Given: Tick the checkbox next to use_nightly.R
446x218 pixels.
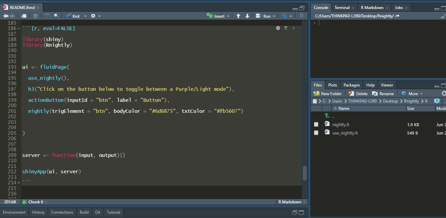Looking at the screenshot, I should [x=316, y=133].
